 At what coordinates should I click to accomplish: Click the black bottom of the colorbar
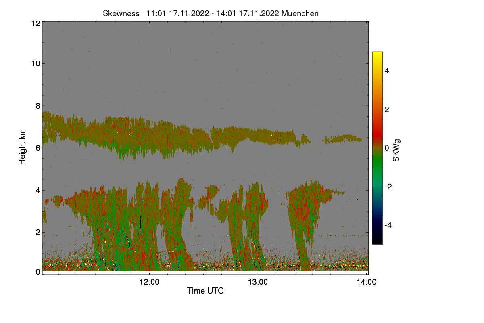click(x=377, y=241)
